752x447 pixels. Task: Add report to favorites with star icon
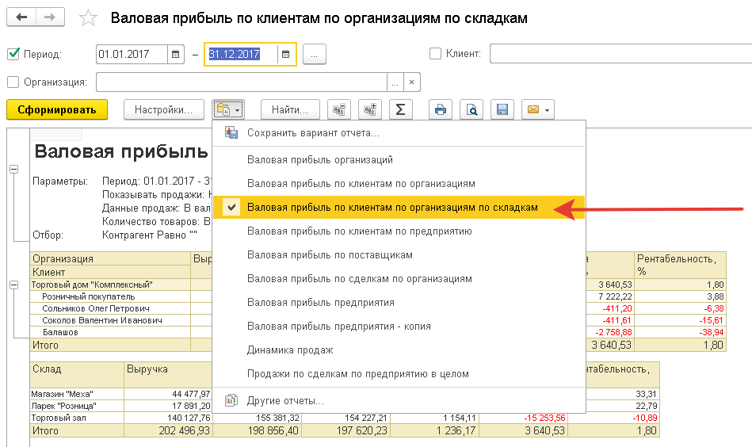click(90, 18)
